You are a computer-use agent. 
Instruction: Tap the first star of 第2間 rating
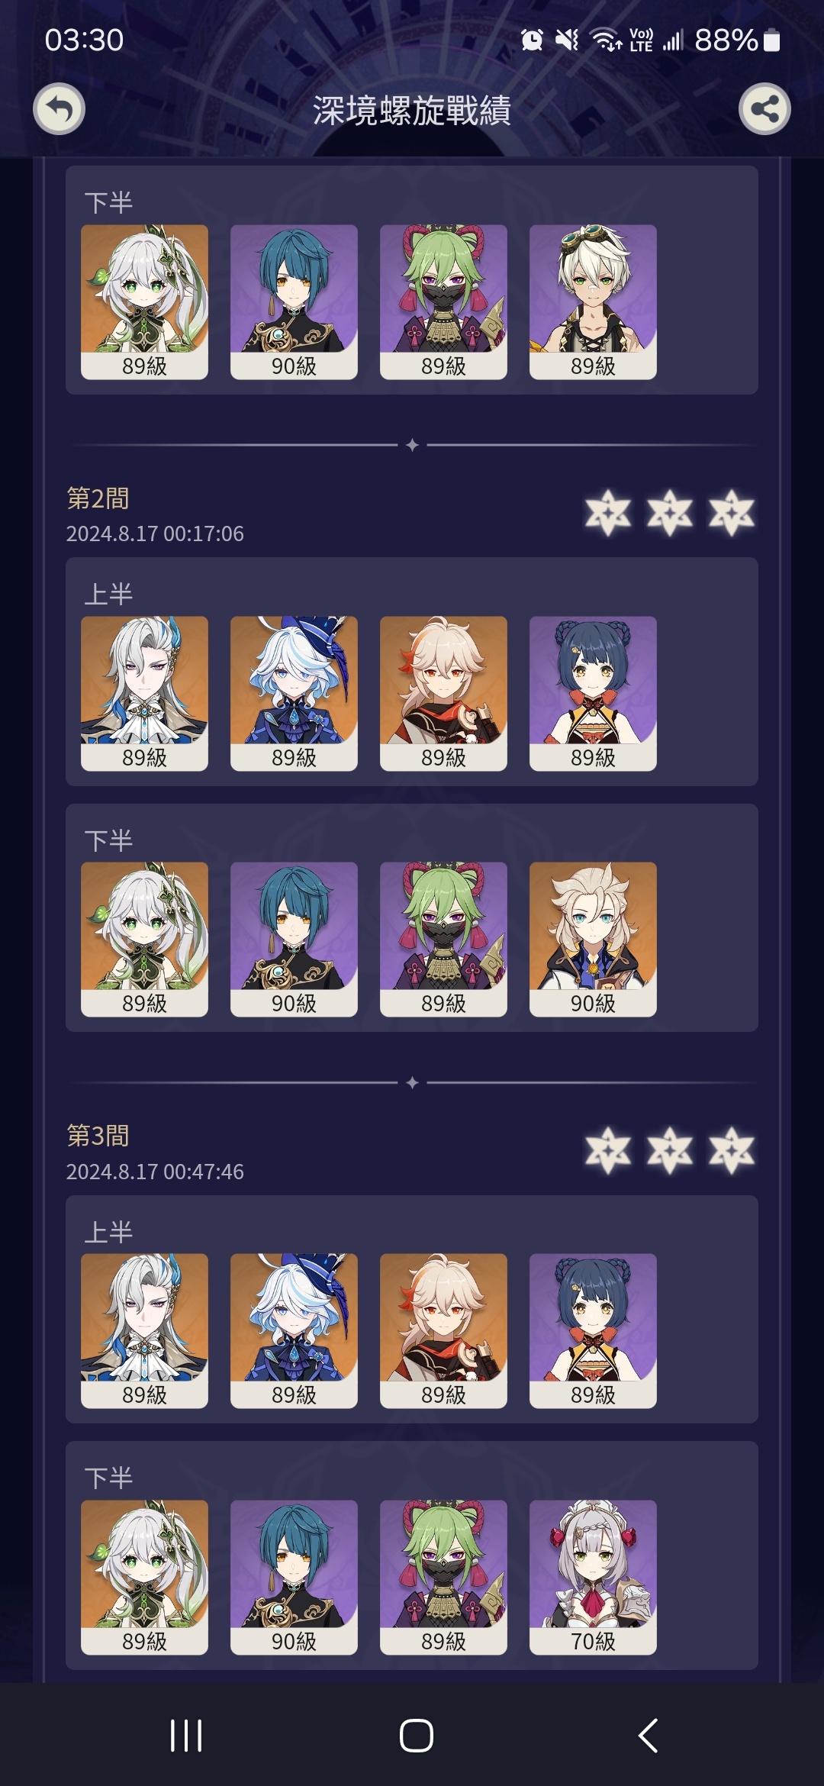(x=608, y=512)
